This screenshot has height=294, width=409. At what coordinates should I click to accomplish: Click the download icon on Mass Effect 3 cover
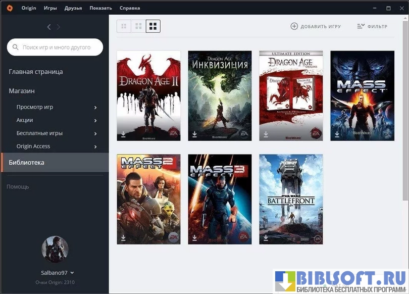(x=195, y=237)
